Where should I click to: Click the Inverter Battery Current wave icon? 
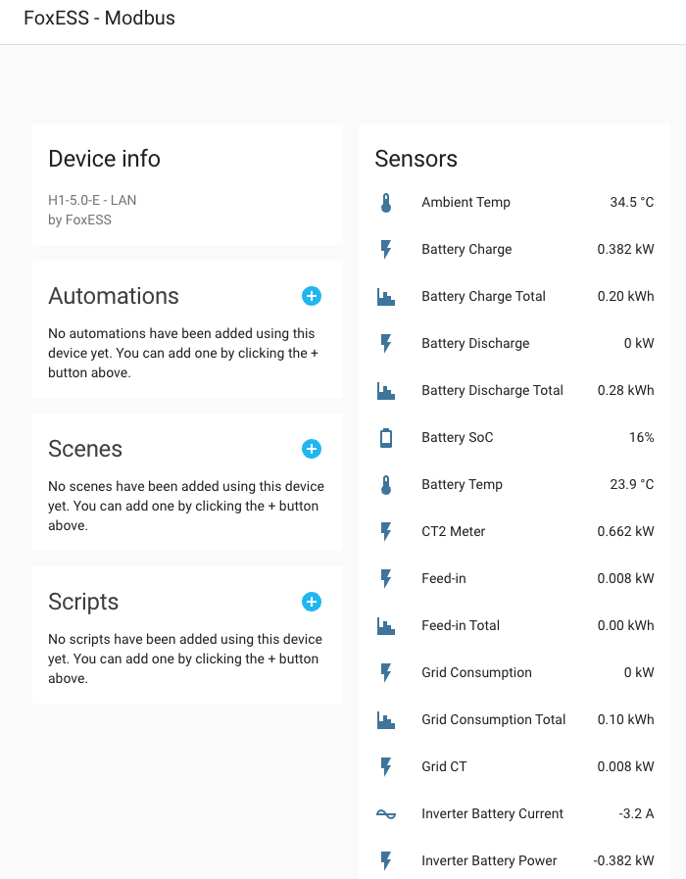pos(386,813)
